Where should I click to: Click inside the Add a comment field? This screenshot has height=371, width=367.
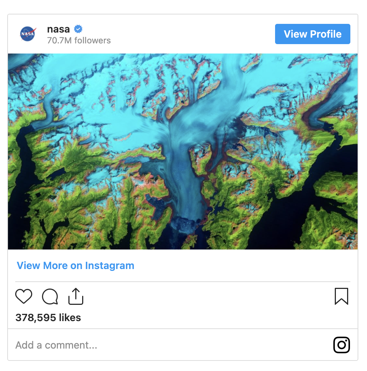[56, 345]
